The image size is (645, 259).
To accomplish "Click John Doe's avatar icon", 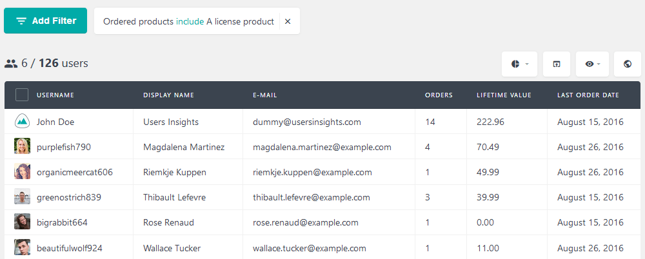I will click(x=22, y=121).
